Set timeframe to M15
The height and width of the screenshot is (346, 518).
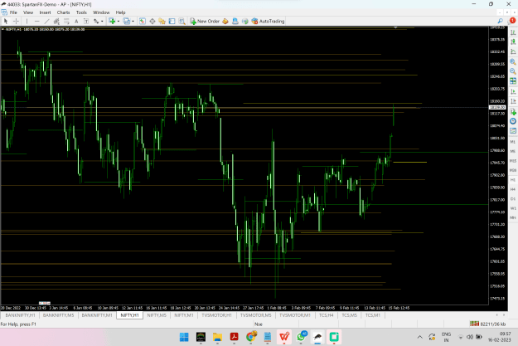click(513, 161)
